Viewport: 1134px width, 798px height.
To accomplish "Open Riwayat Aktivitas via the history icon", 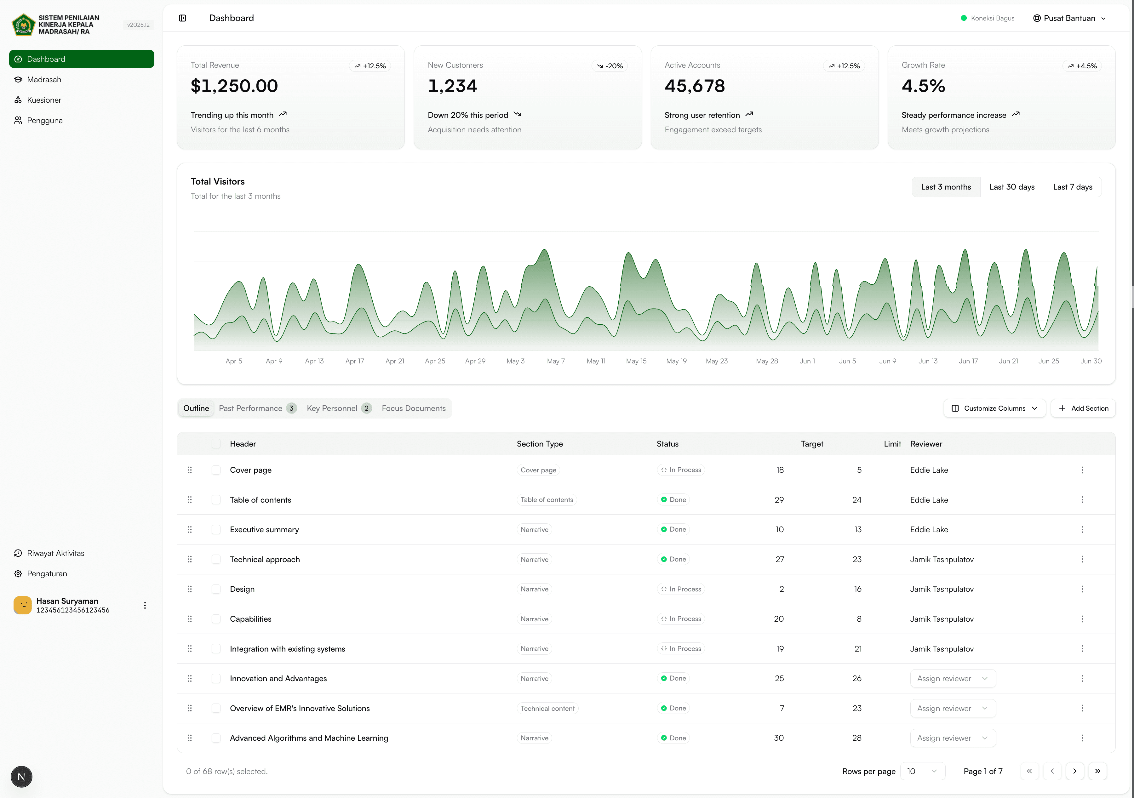I will pyautogui.click(x=18, y=553).
